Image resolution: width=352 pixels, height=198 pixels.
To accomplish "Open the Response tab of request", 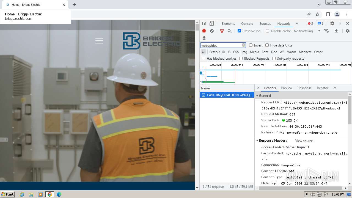I will 304,88.
